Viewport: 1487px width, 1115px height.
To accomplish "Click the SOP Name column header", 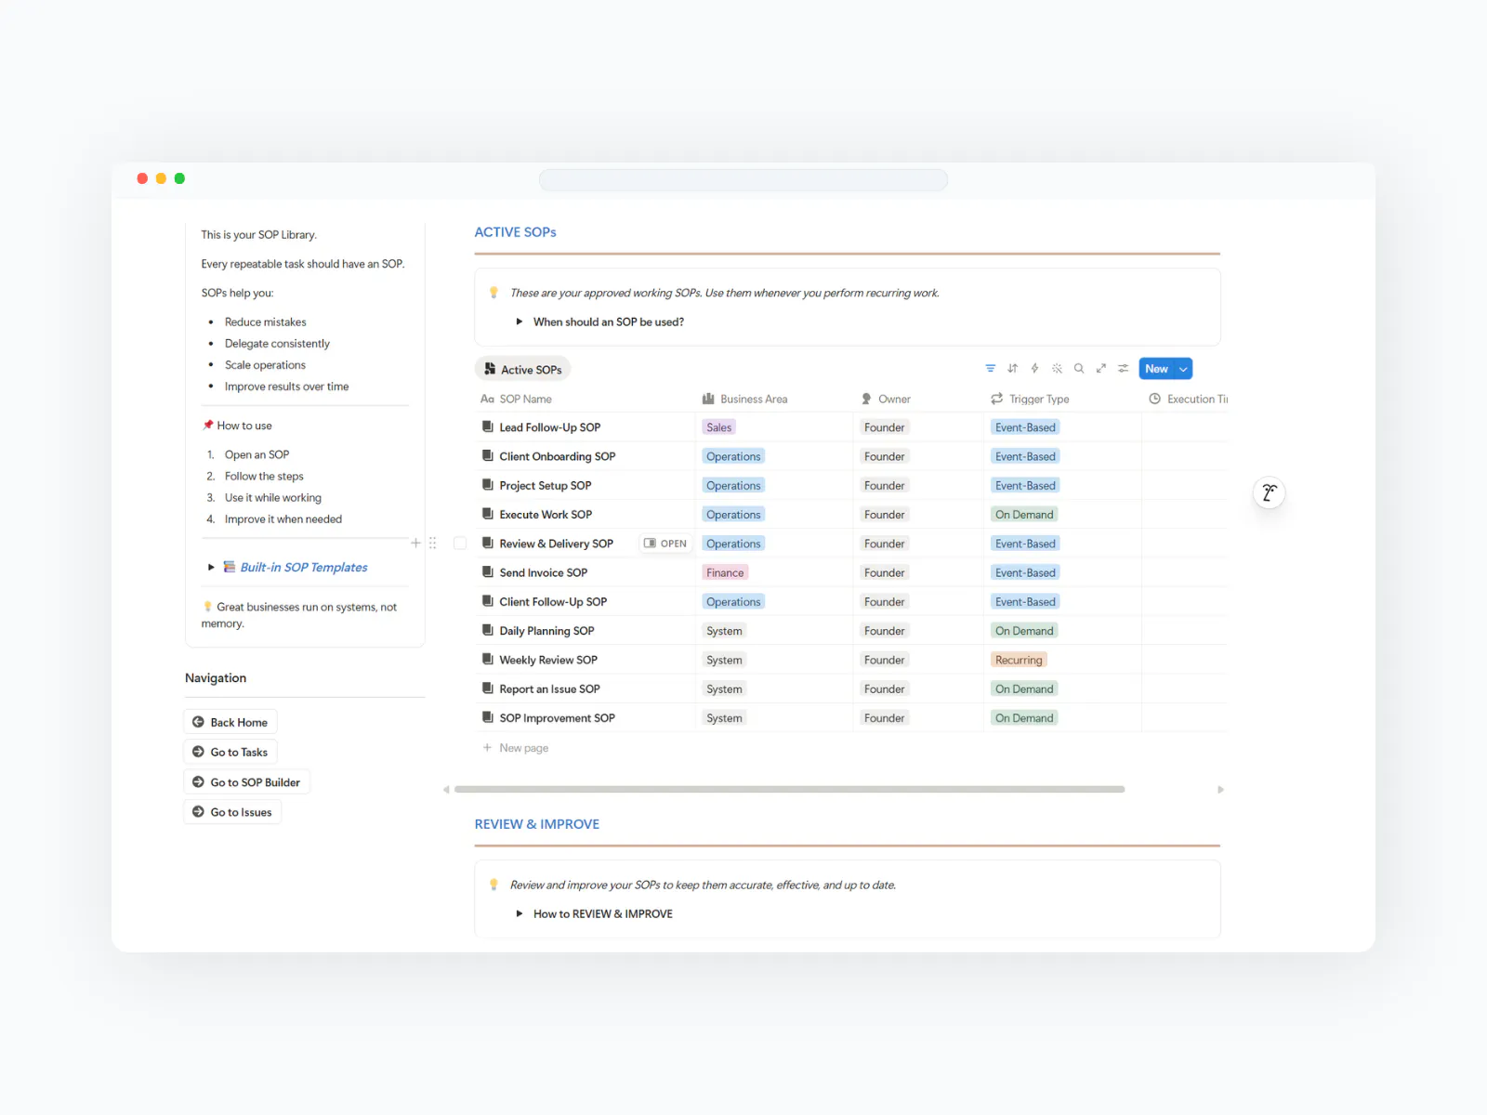I will [516, 399].
